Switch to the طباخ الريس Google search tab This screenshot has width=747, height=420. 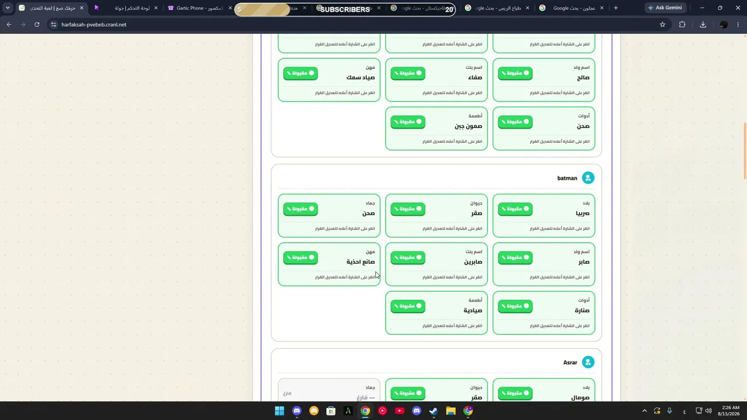coord(497,8)
